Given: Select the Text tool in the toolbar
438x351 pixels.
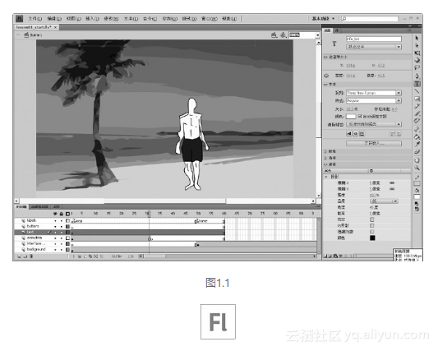Looking at the screenshot, I should (x=417, y=84).
